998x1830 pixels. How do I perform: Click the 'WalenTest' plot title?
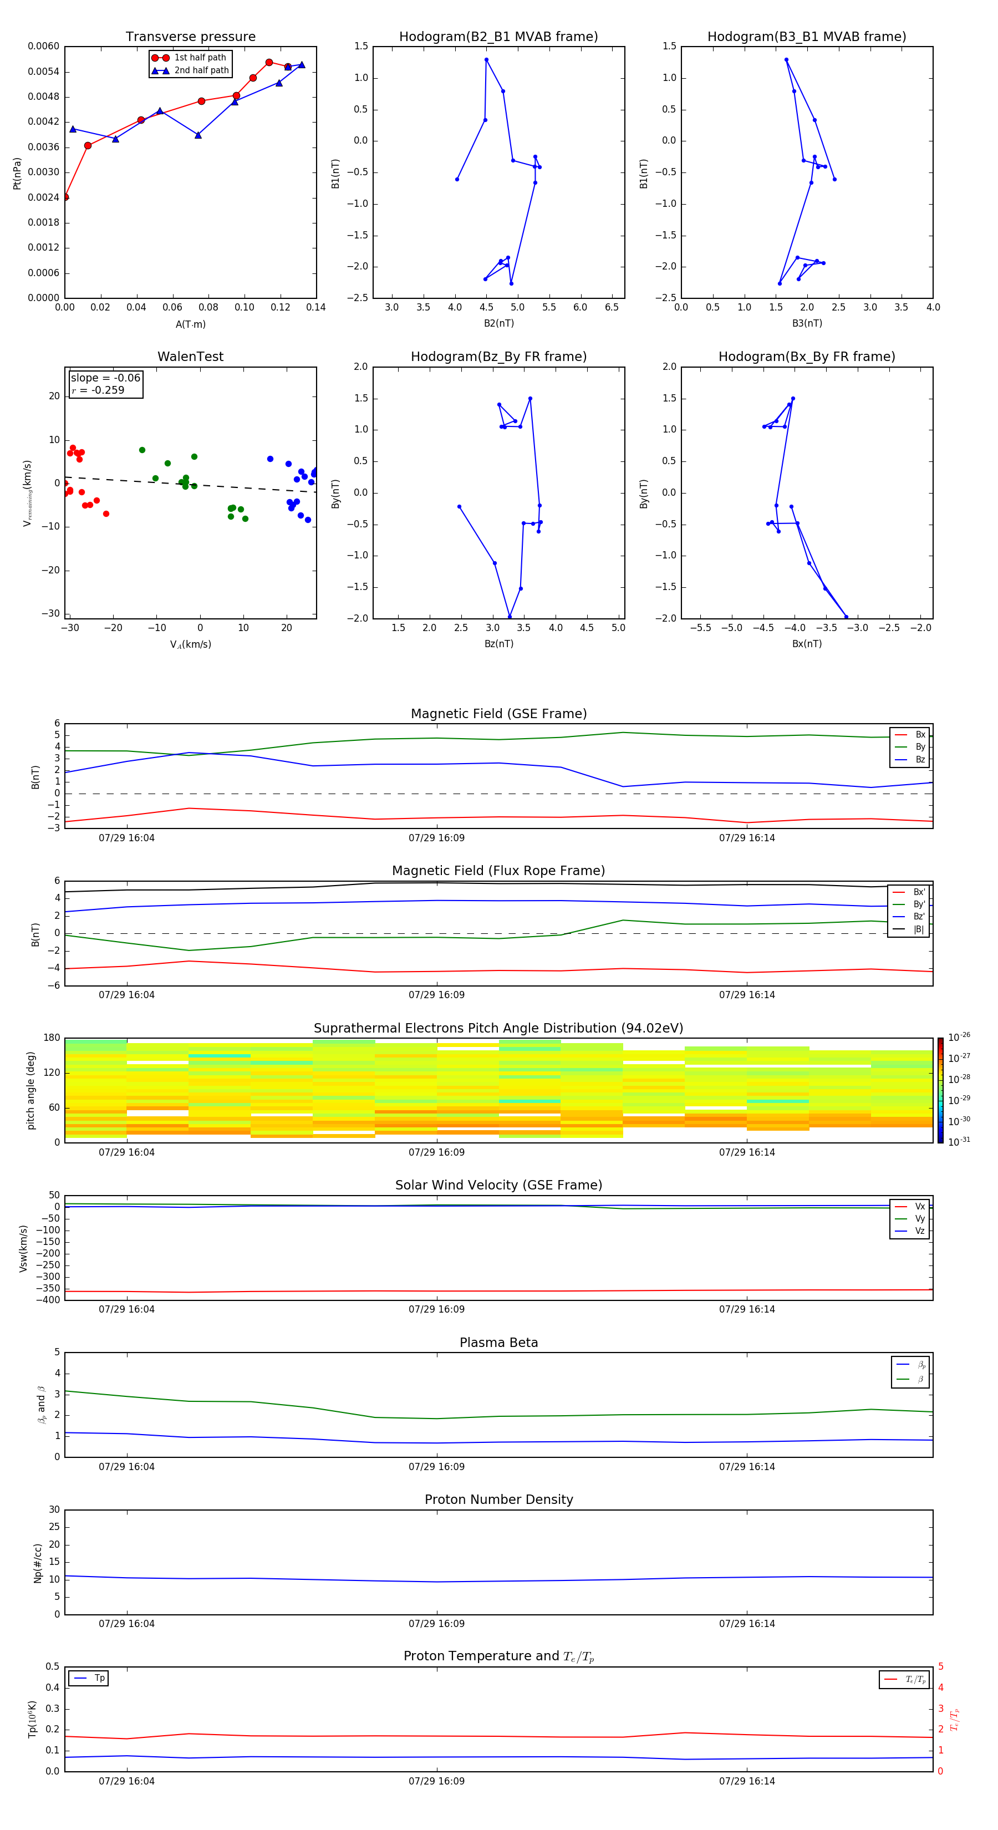(190, 357)
